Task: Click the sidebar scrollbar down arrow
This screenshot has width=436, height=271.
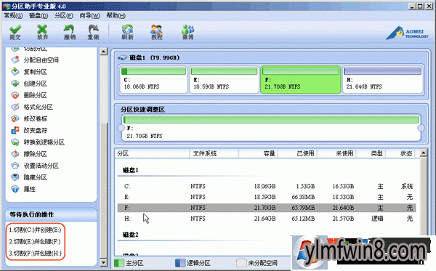Action: click(103, 263)
